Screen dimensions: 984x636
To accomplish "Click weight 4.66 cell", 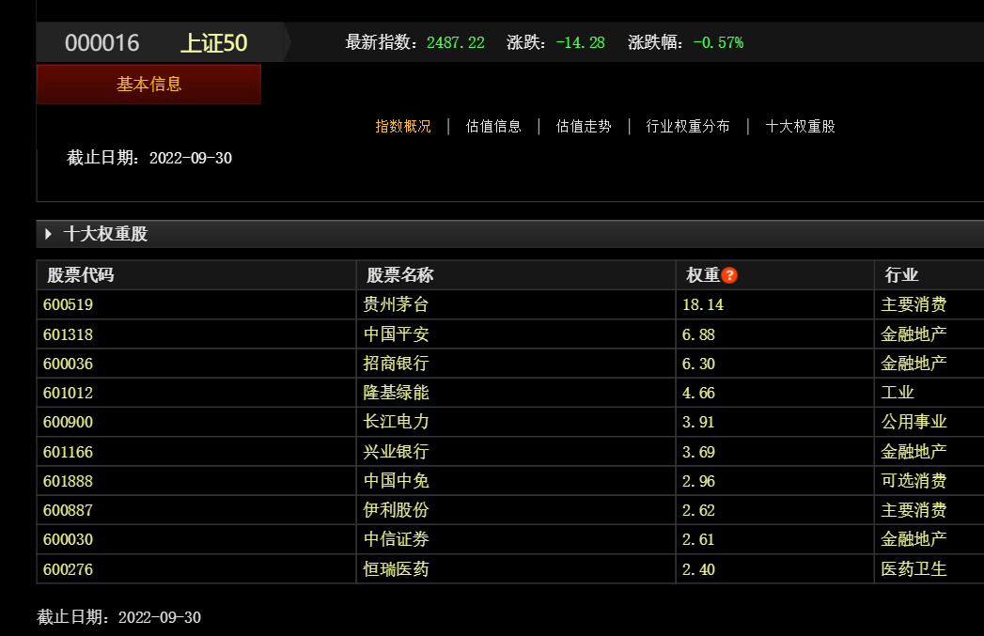I will (x=698, y=394).
